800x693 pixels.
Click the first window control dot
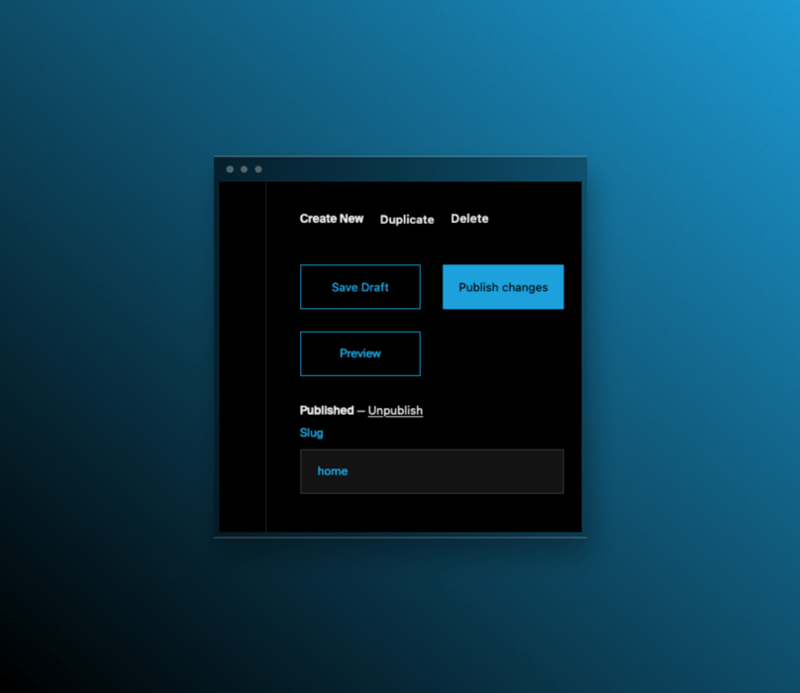click(230, 169)
